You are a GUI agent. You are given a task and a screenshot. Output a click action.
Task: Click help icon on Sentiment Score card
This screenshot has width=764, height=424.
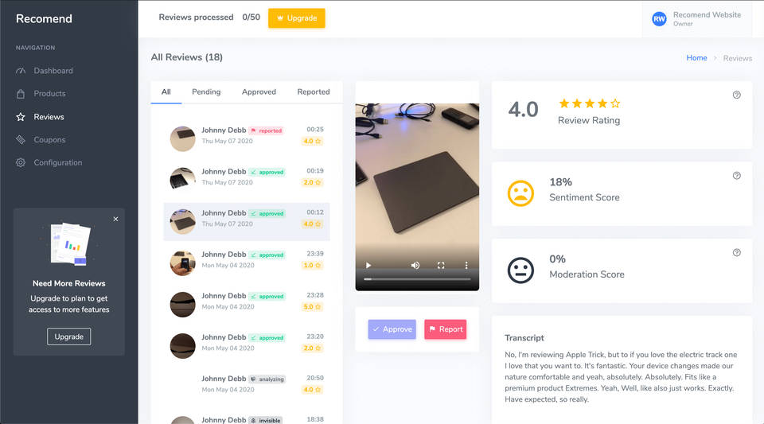click(737, 176)
